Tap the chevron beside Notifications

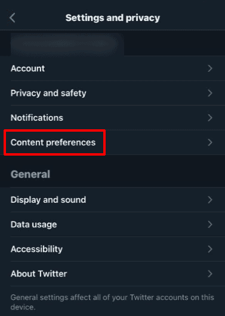(210, 118)
